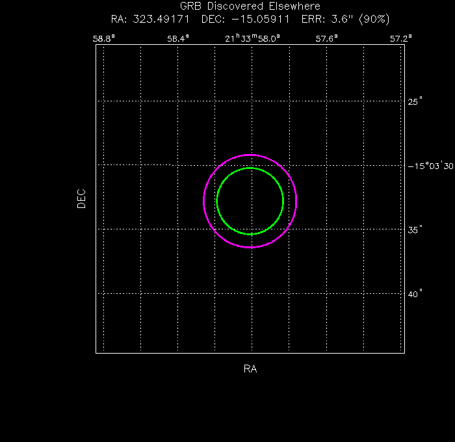Click the 57.2s RA axis label

pos(401,38)
